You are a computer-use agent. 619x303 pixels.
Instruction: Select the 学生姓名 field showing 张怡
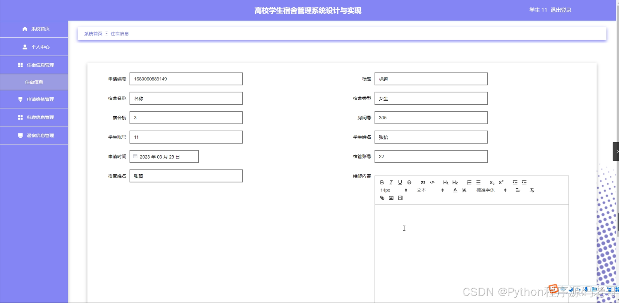[431, 137]
